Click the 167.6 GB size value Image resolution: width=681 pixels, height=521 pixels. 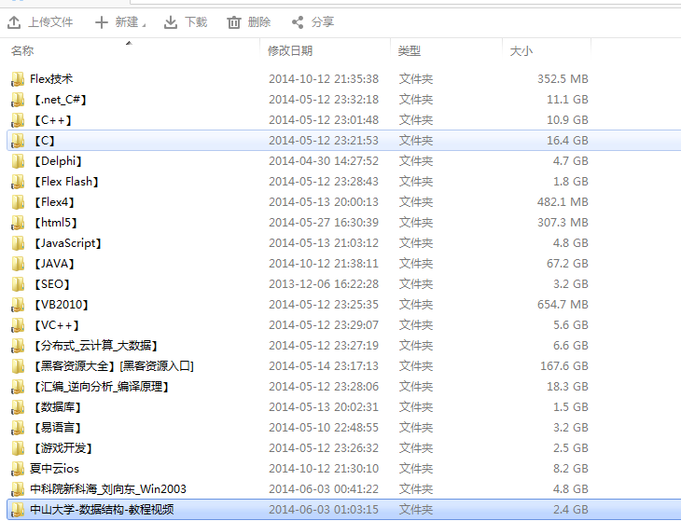point(564,366)
